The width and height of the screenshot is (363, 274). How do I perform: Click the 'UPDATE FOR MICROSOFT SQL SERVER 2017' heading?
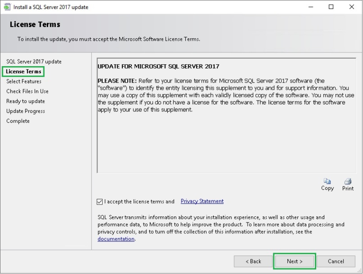158,67
